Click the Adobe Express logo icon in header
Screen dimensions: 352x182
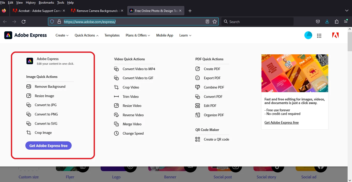pyautogui.click(x=8, y=35)
